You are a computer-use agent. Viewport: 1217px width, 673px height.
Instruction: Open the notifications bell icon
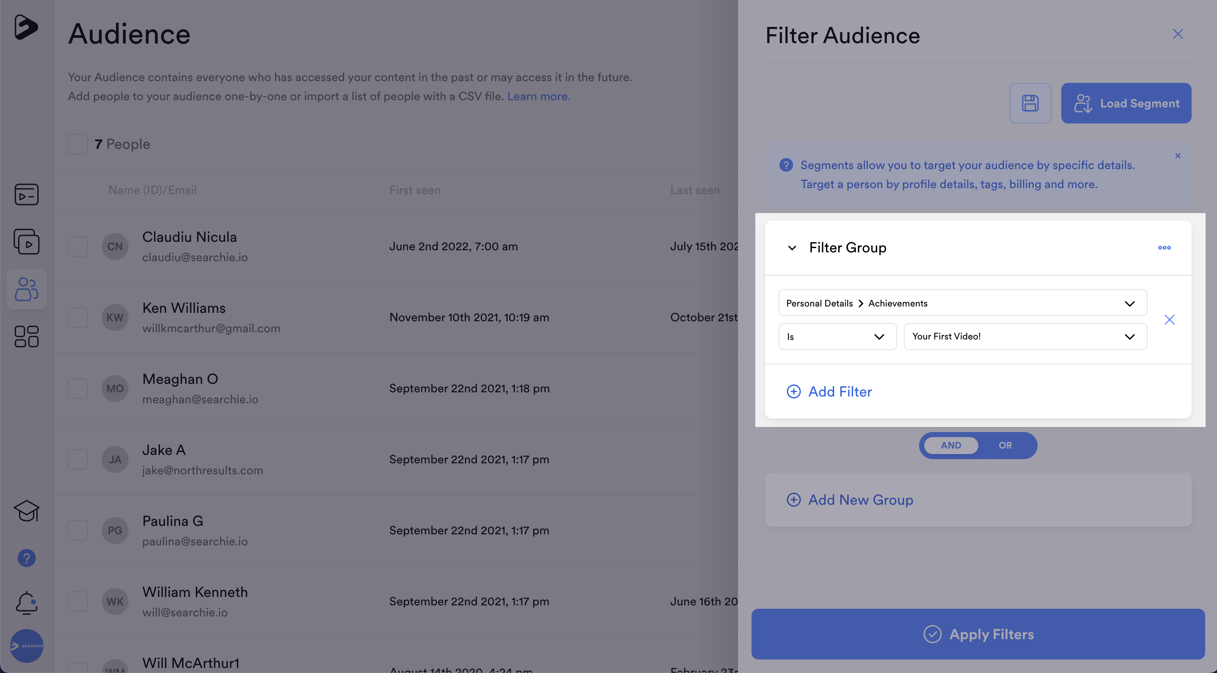coord(27,603)
